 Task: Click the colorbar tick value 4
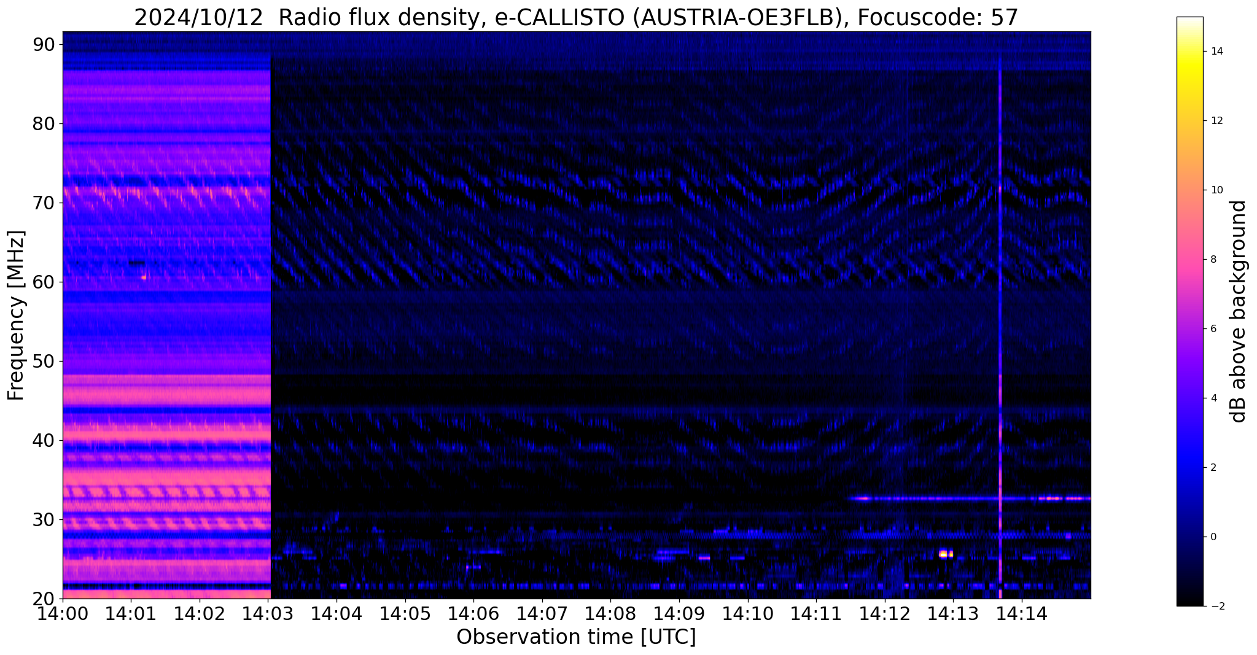[1213, 398]
